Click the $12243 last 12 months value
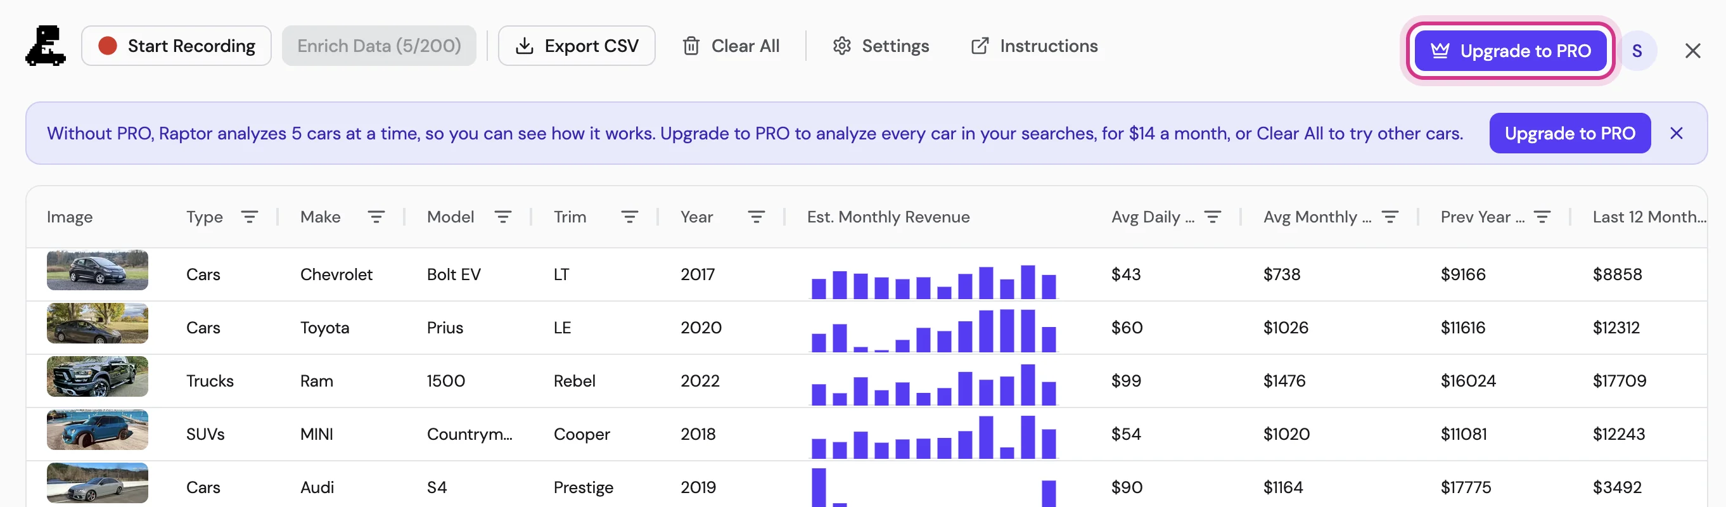1726x507 pixels. click(1618, 434)
